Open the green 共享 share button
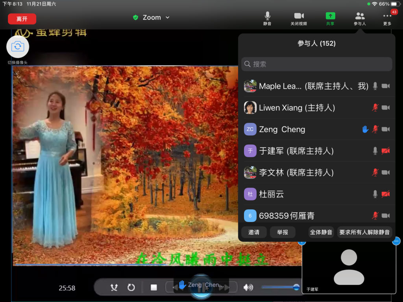The height and width of the screenshot is (302, 403). (x=330, y=18)
